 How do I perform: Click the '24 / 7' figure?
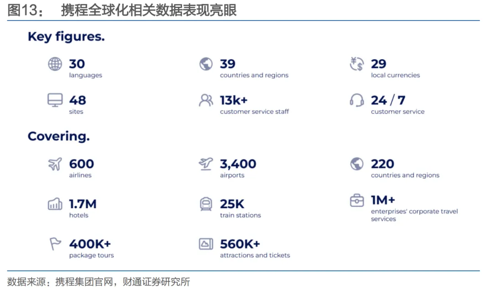click(388, 100)
